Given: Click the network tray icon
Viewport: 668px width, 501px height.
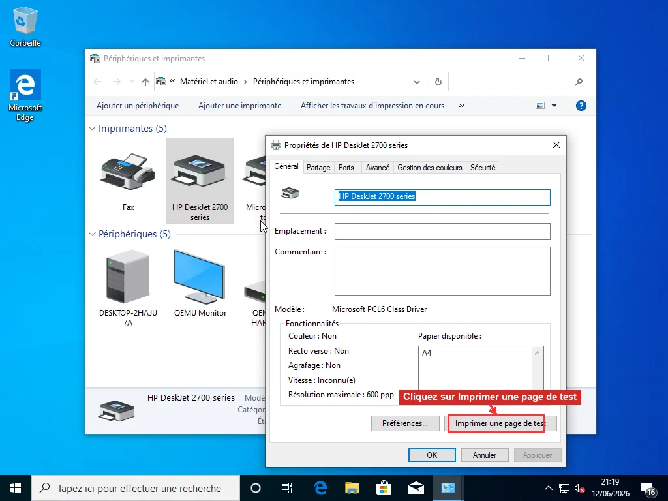Looking at the screenshot, I should point(564,489).
